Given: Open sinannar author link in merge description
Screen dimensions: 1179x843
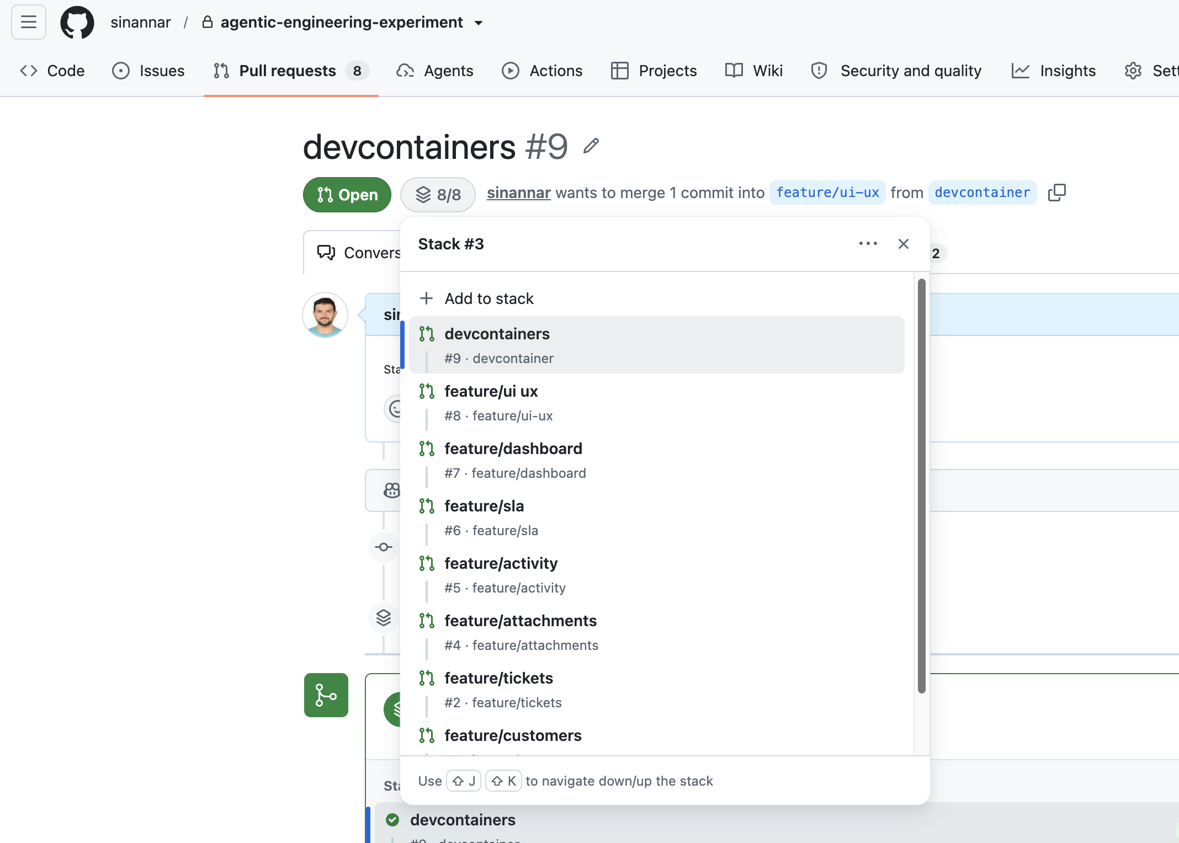Looking at the screenshot, I should pyautogui.click(x=519, y=193).
